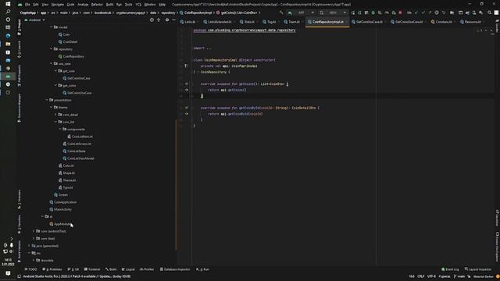This screenshot has height=281, width=500.
Task: Click the Undo/Rollback arrow icon in toolbar
Action: pos(444,12)
